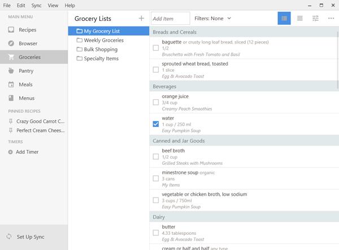Open grocery list settings sliders icon
339x250 pixels.
(315, 19)
